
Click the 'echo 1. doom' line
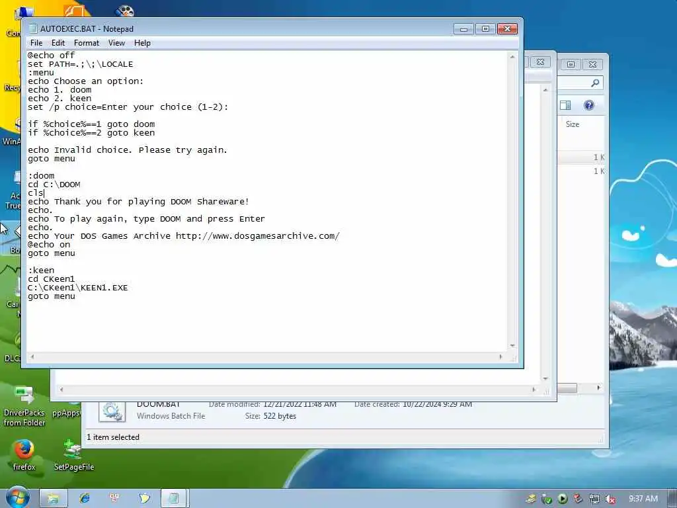(60, 90)
